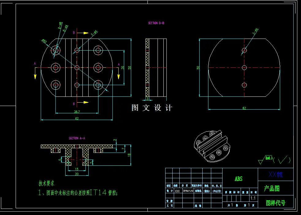Select the "技术要求" heading text
This screenshot has width=301, height=215.
[x=47, y=183]
